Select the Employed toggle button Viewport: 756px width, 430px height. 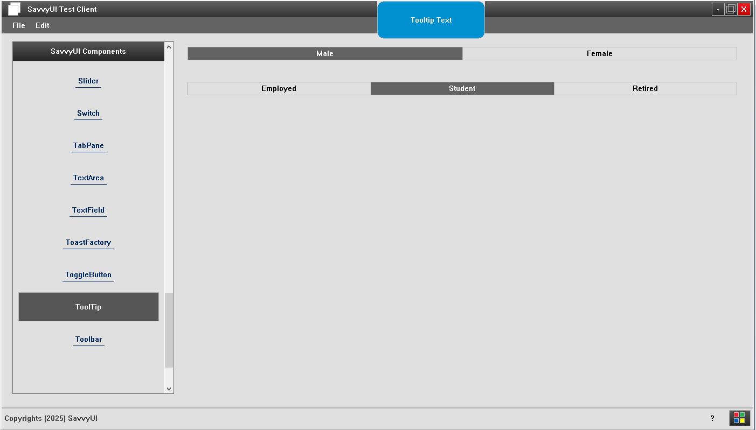pos(279,88)
